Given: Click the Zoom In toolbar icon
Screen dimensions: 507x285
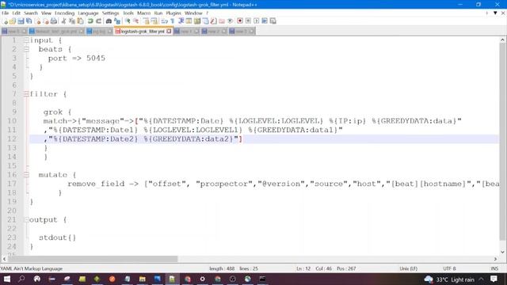Looking at the screenshot, I should [x=128, y=21].
